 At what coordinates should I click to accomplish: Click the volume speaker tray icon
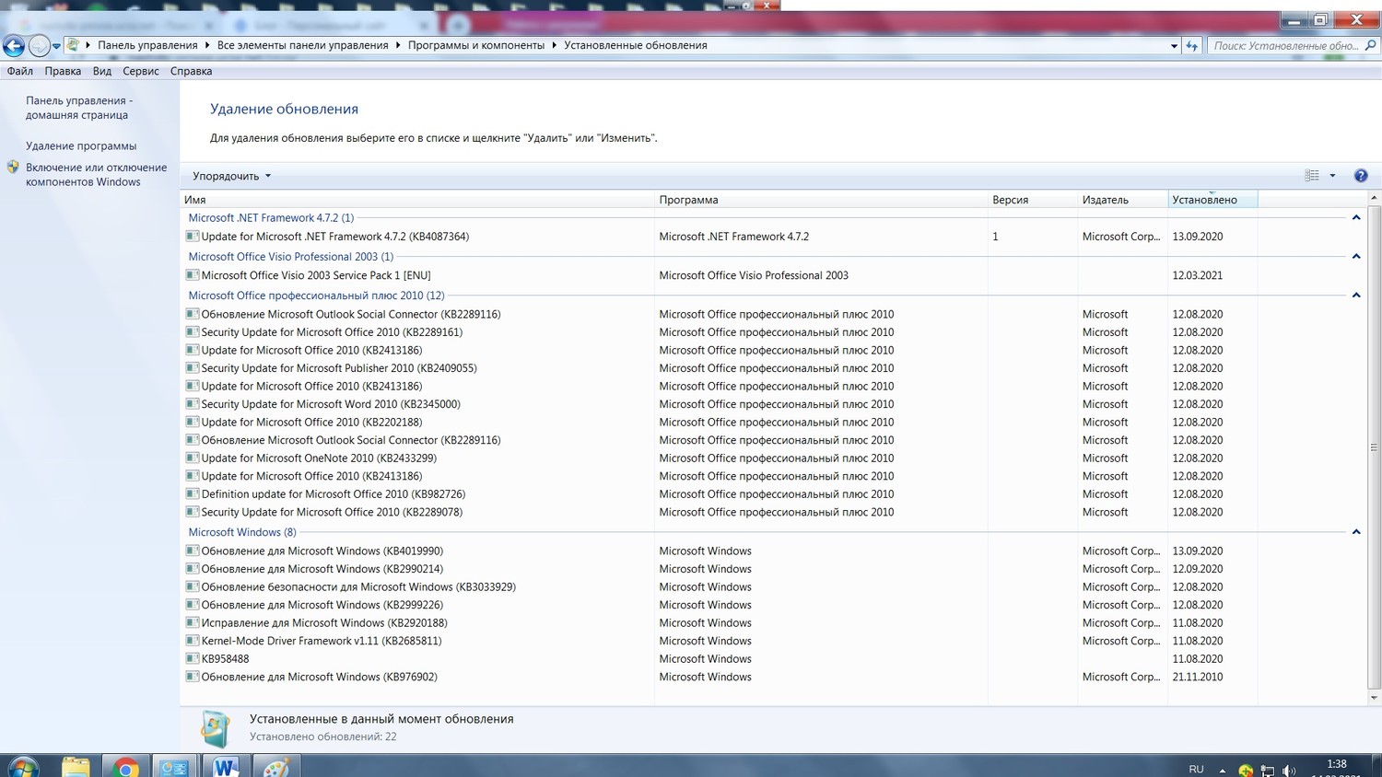pos(1289,771)
